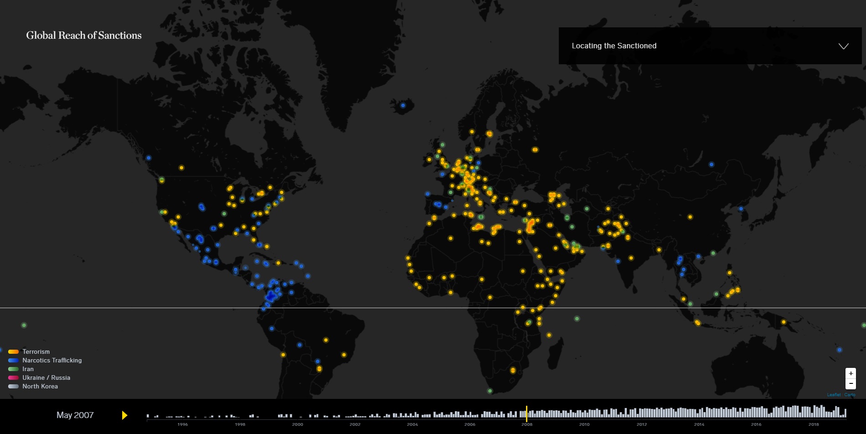Viewport: 866px width, 434px height.
Task: Zoom in the map with the plus button
Action: [x=851, y=373]
